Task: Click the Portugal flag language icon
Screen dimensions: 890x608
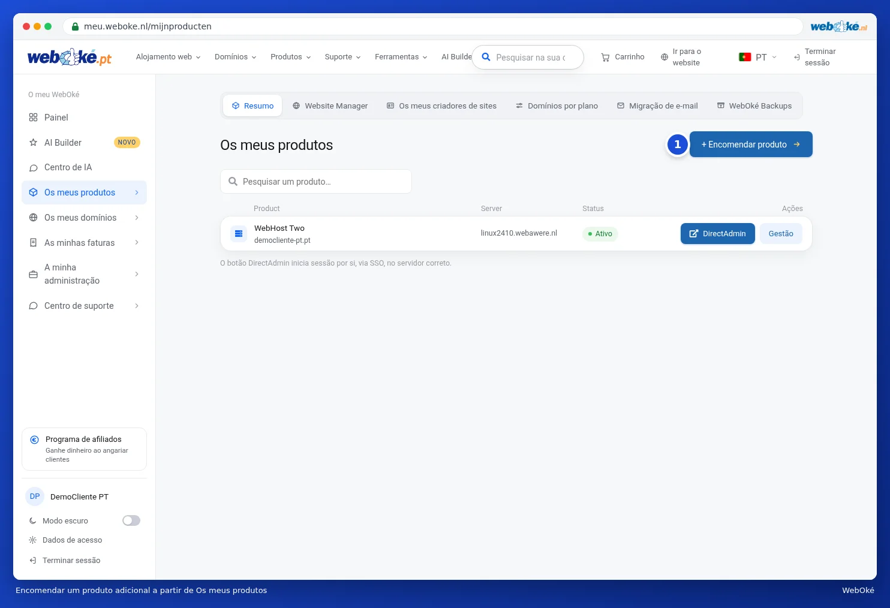Action: coord(745,57)
